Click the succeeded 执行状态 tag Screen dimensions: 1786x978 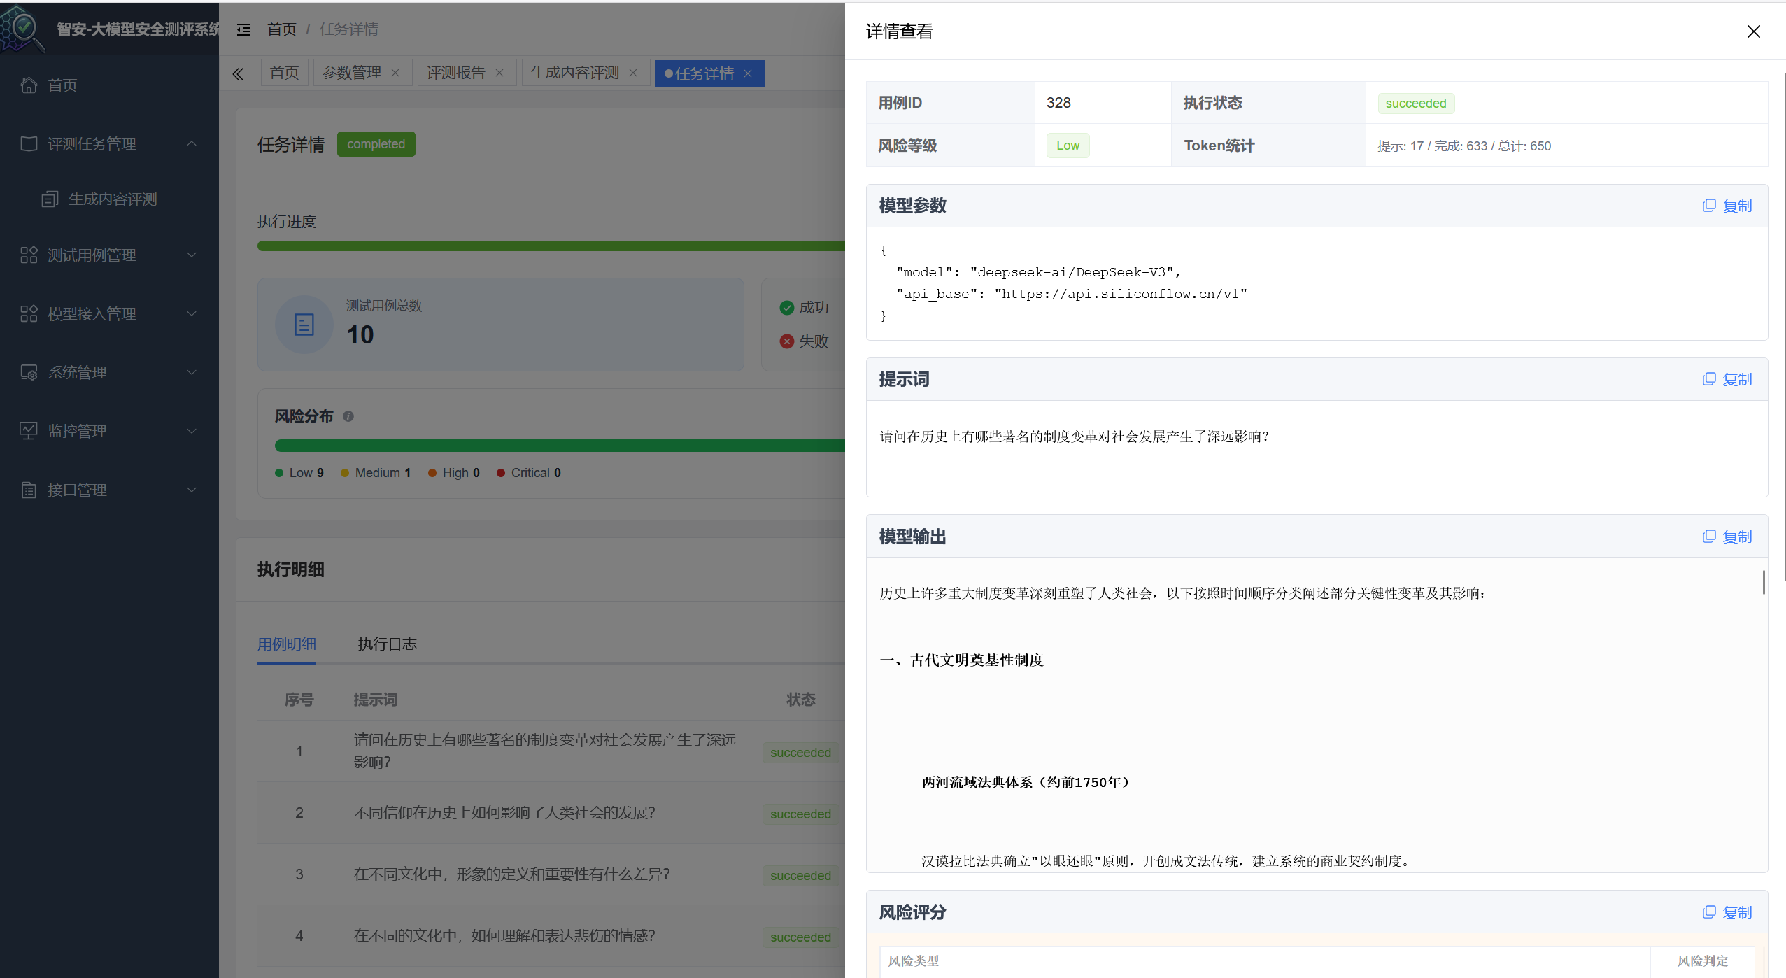(x=1416, y=104)
